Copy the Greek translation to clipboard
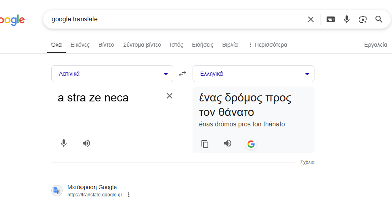 (x=205, y=144)
